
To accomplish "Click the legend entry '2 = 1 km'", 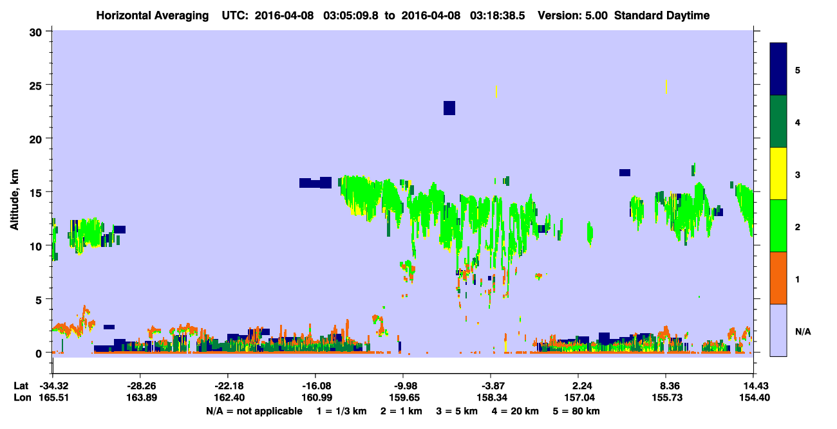I will point(400,411).
